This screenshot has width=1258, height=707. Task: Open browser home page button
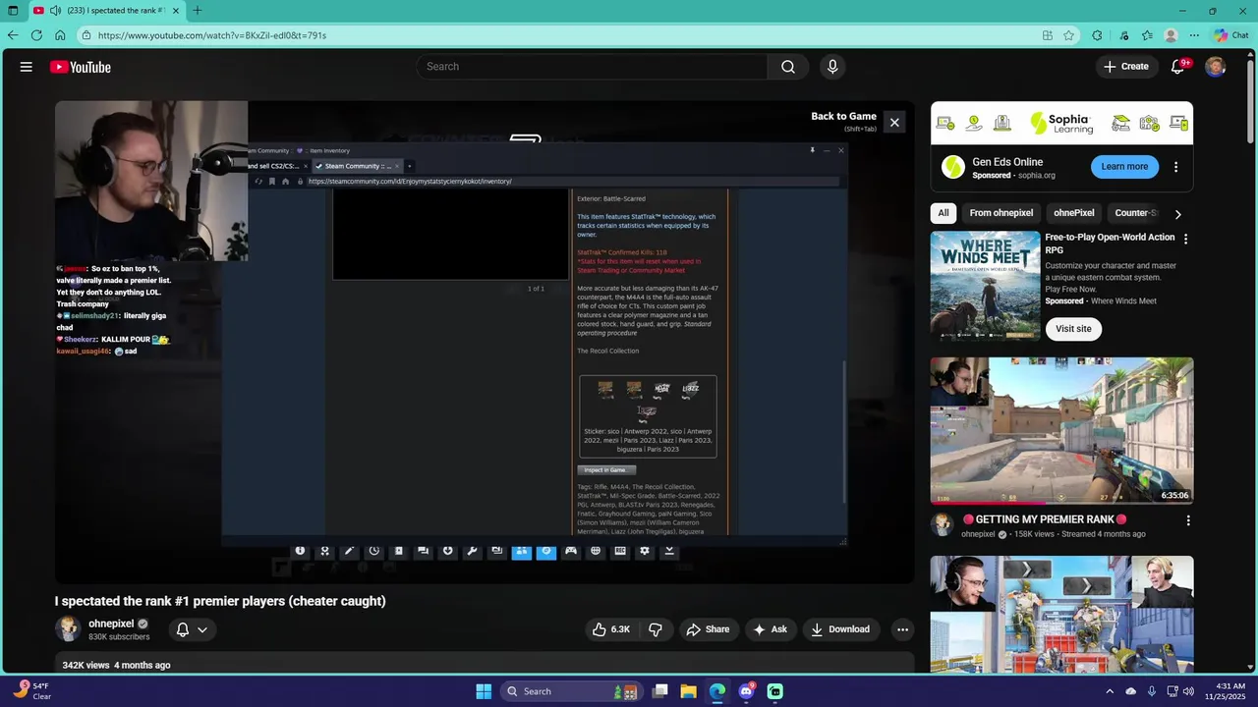60,35
